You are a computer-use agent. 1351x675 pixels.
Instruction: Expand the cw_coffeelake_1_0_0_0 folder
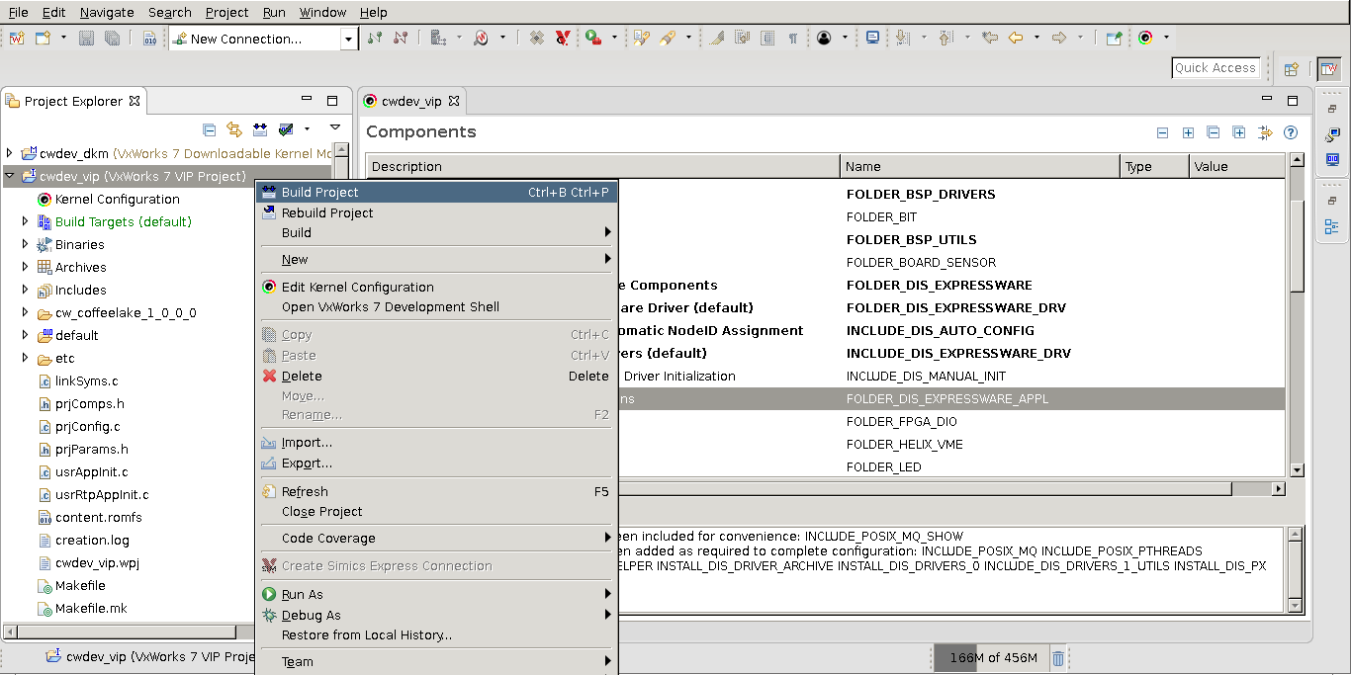pyautogui.click(x=26, y=312)
